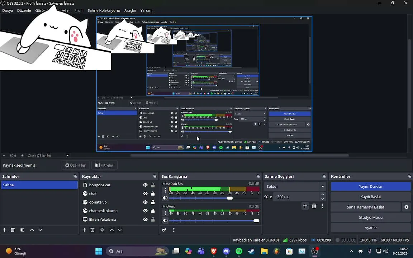Unlock the chat sesli okuma source
The height and width of the screenshot is (258, 413).
pos(153,211)
